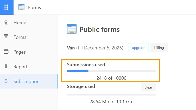The height and width of the screenshot is (110, 196).
Task: Clear storage with the clear button
Action: click(x=148, y=87)
